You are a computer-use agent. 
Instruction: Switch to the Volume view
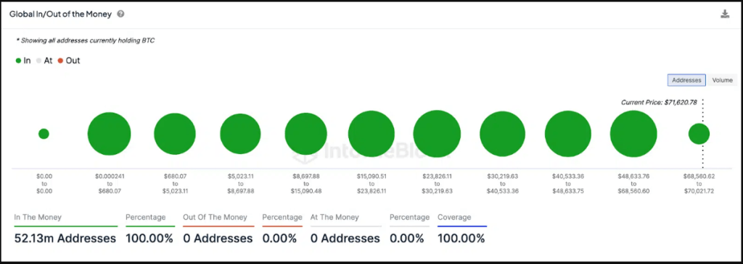[x=722, y=80]
